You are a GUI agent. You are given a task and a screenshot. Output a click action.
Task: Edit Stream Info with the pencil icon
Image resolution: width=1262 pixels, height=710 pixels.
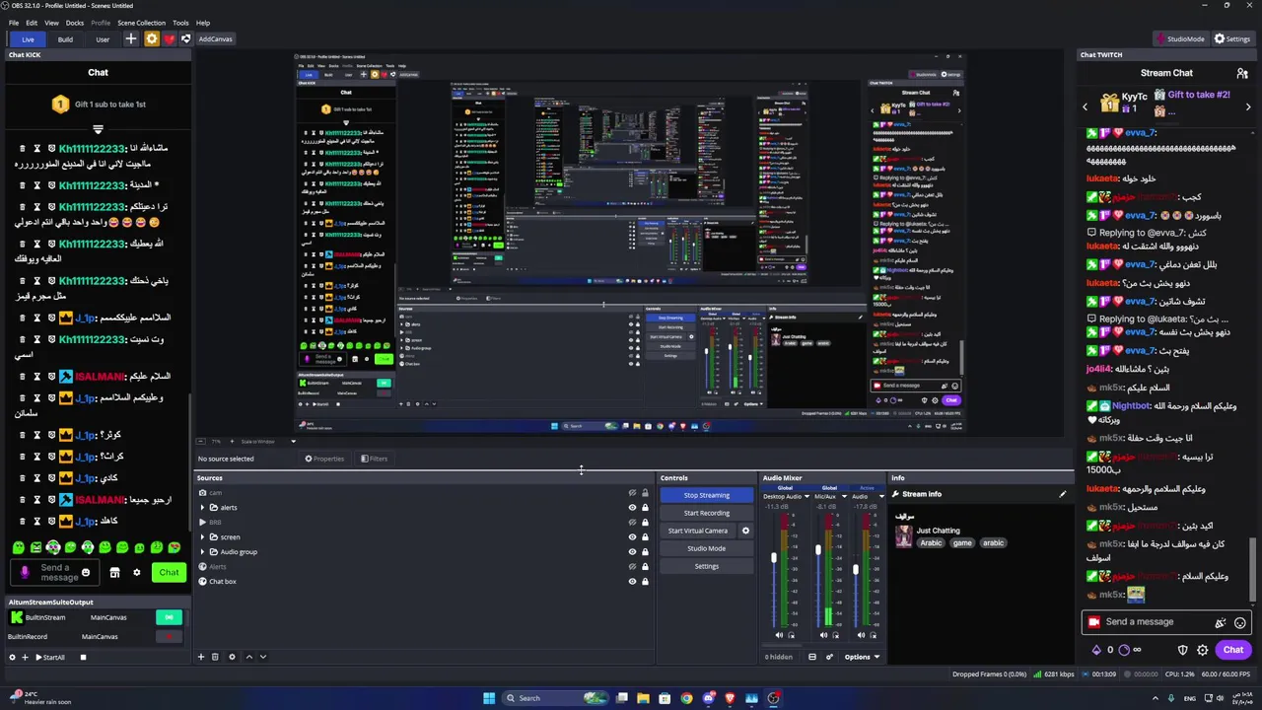point(1063,494)
